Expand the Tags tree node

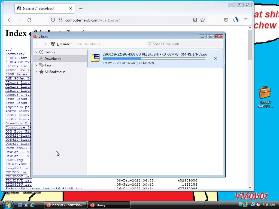[x=36, y=65]
